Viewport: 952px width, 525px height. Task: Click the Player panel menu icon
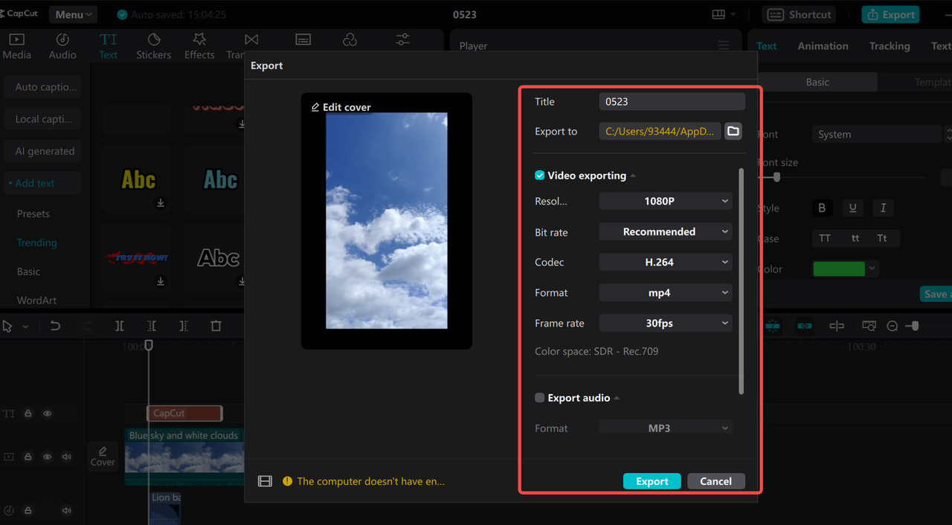point(724,46)
